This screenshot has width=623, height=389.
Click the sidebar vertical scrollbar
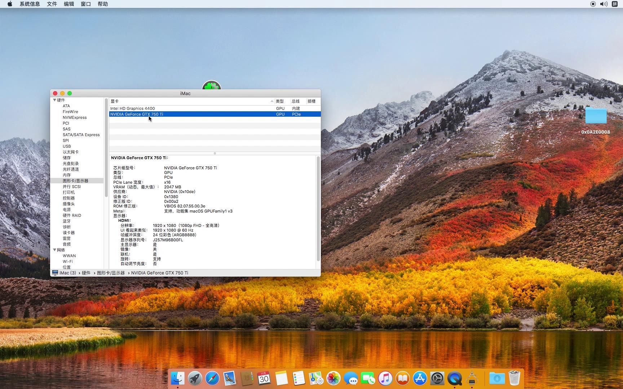pos(106,148)
